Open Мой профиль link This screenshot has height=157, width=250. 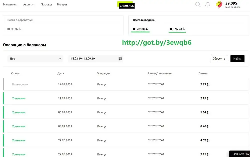point(233,7)
